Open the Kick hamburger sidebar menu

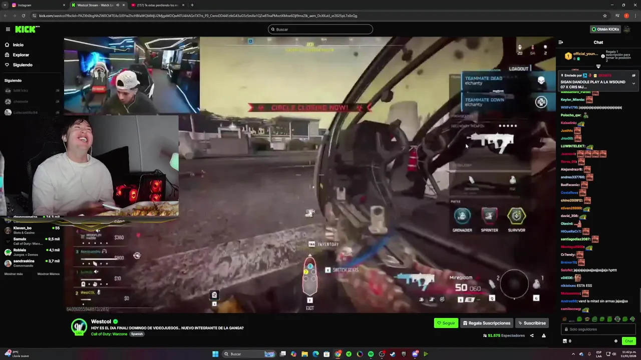(x=8, y=29)
